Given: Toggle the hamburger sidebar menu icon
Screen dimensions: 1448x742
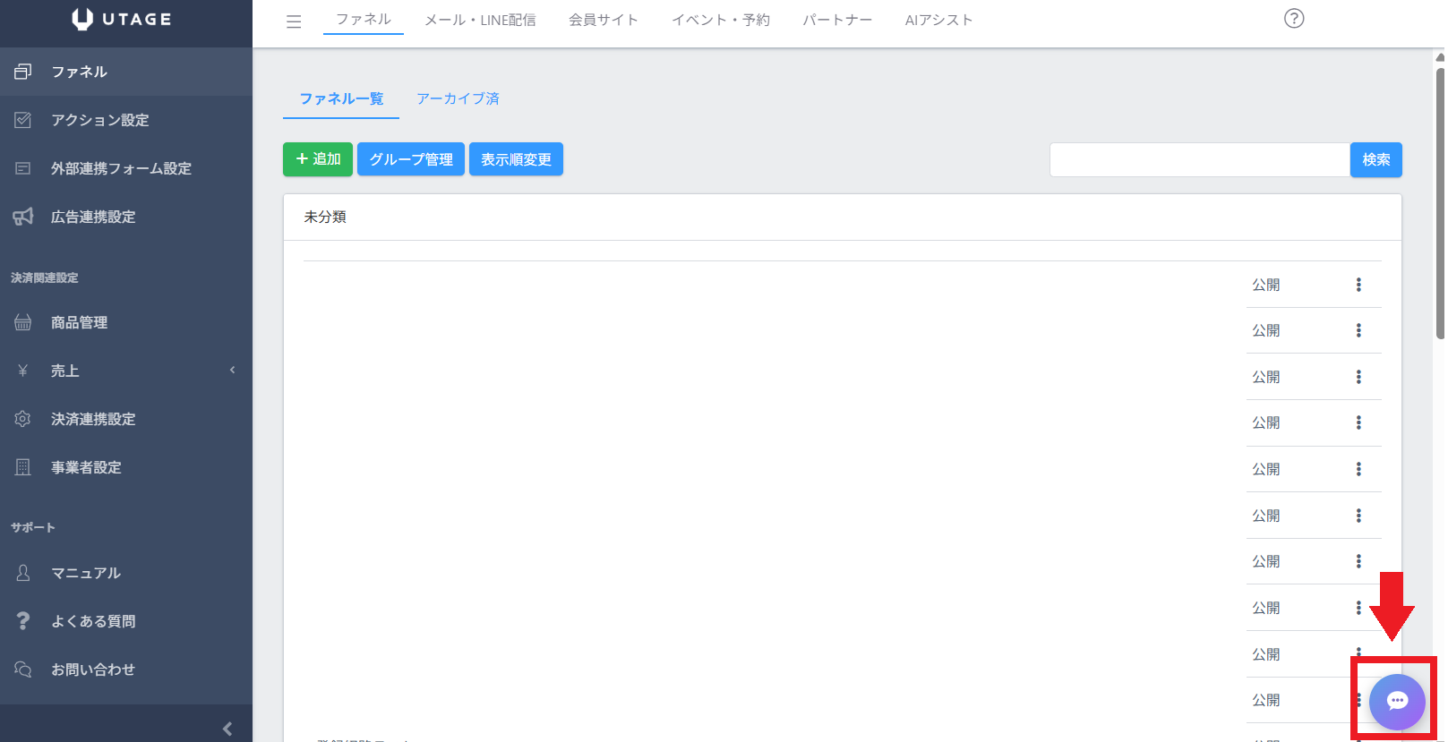Looking at the screenshot, I should click(294, 21).
